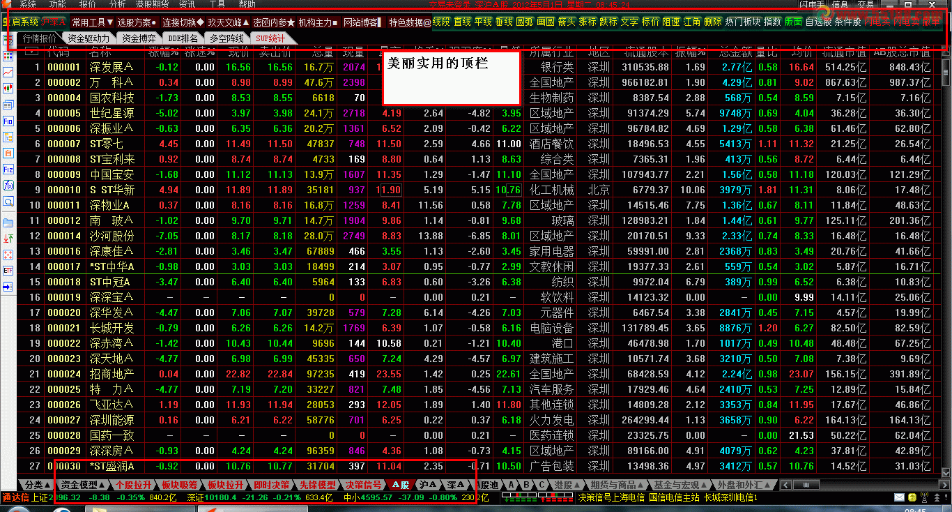Open the ETF icon in left sidebar
The height and width of the screenshot is (512, 952).
[8, 270]
